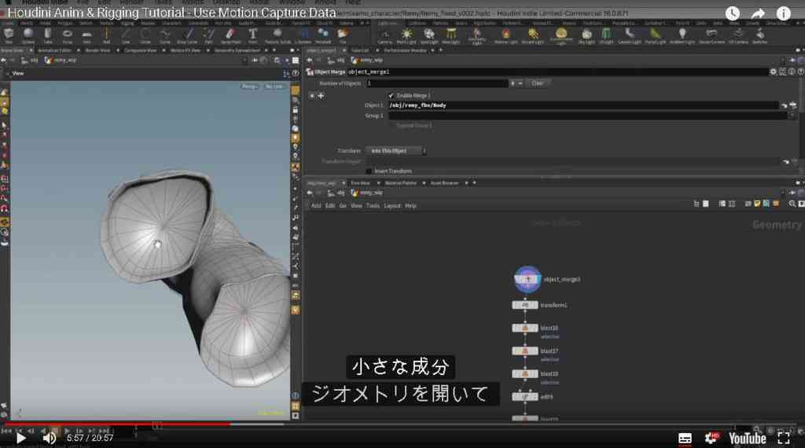Enter YouTube fullscreen mode
The width and height of the screenshot is (805, 448).
click(784, 438)
